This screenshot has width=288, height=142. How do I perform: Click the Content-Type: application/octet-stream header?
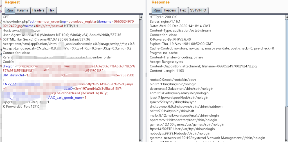[180, 30]
